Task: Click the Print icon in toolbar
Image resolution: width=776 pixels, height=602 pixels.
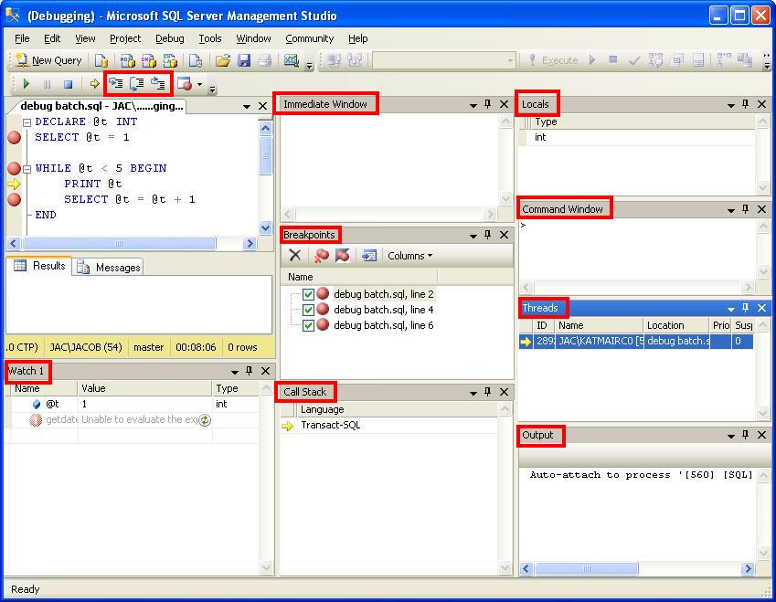Action: 265,60
